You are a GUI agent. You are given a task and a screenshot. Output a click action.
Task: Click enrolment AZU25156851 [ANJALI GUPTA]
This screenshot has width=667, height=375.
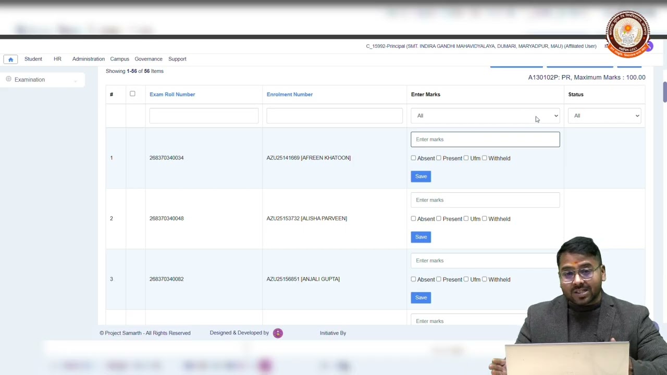point(303,279)
